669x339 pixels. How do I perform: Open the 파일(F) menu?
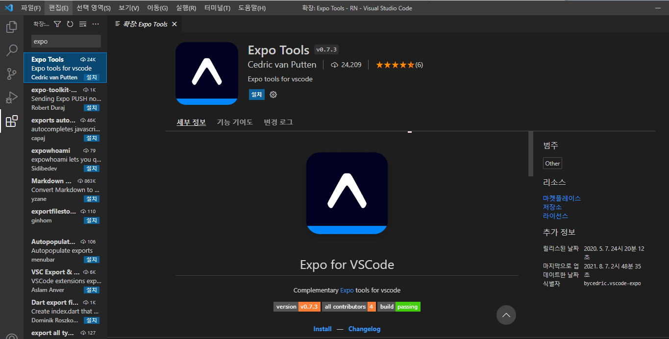31,8
